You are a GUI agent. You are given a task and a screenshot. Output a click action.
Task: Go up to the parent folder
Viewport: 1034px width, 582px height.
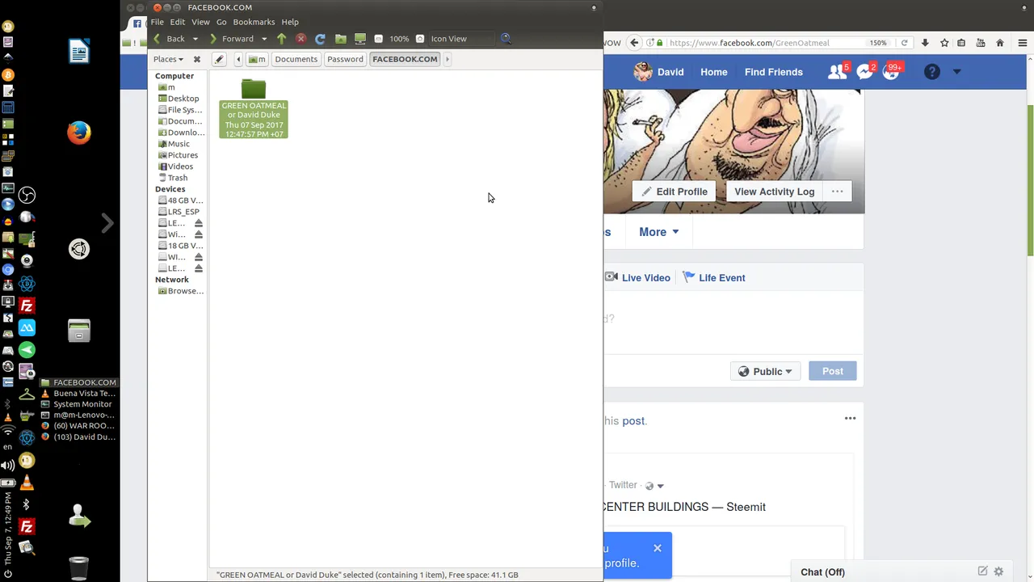click(281, 39)
